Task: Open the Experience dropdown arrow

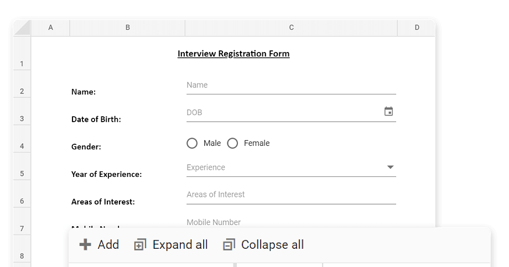Action: 390,167
